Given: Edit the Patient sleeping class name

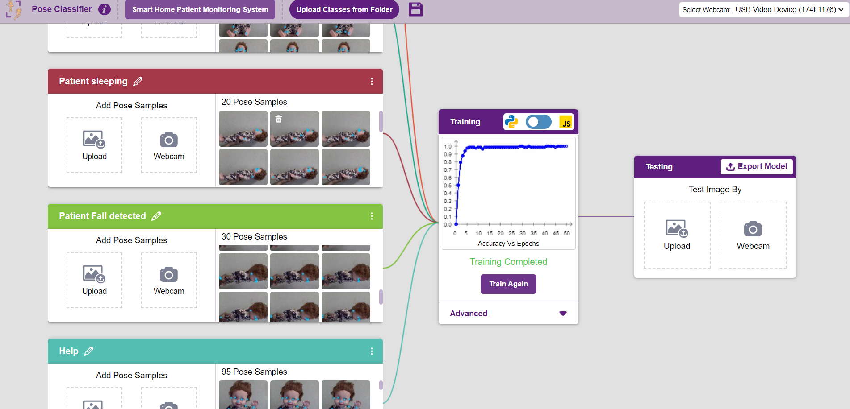Looking at the screenshot, I should click(138, 81).
